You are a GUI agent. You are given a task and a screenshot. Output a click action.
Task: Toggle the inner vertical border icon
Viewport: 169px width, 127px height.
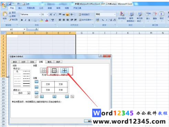click(x=54, y=96)
